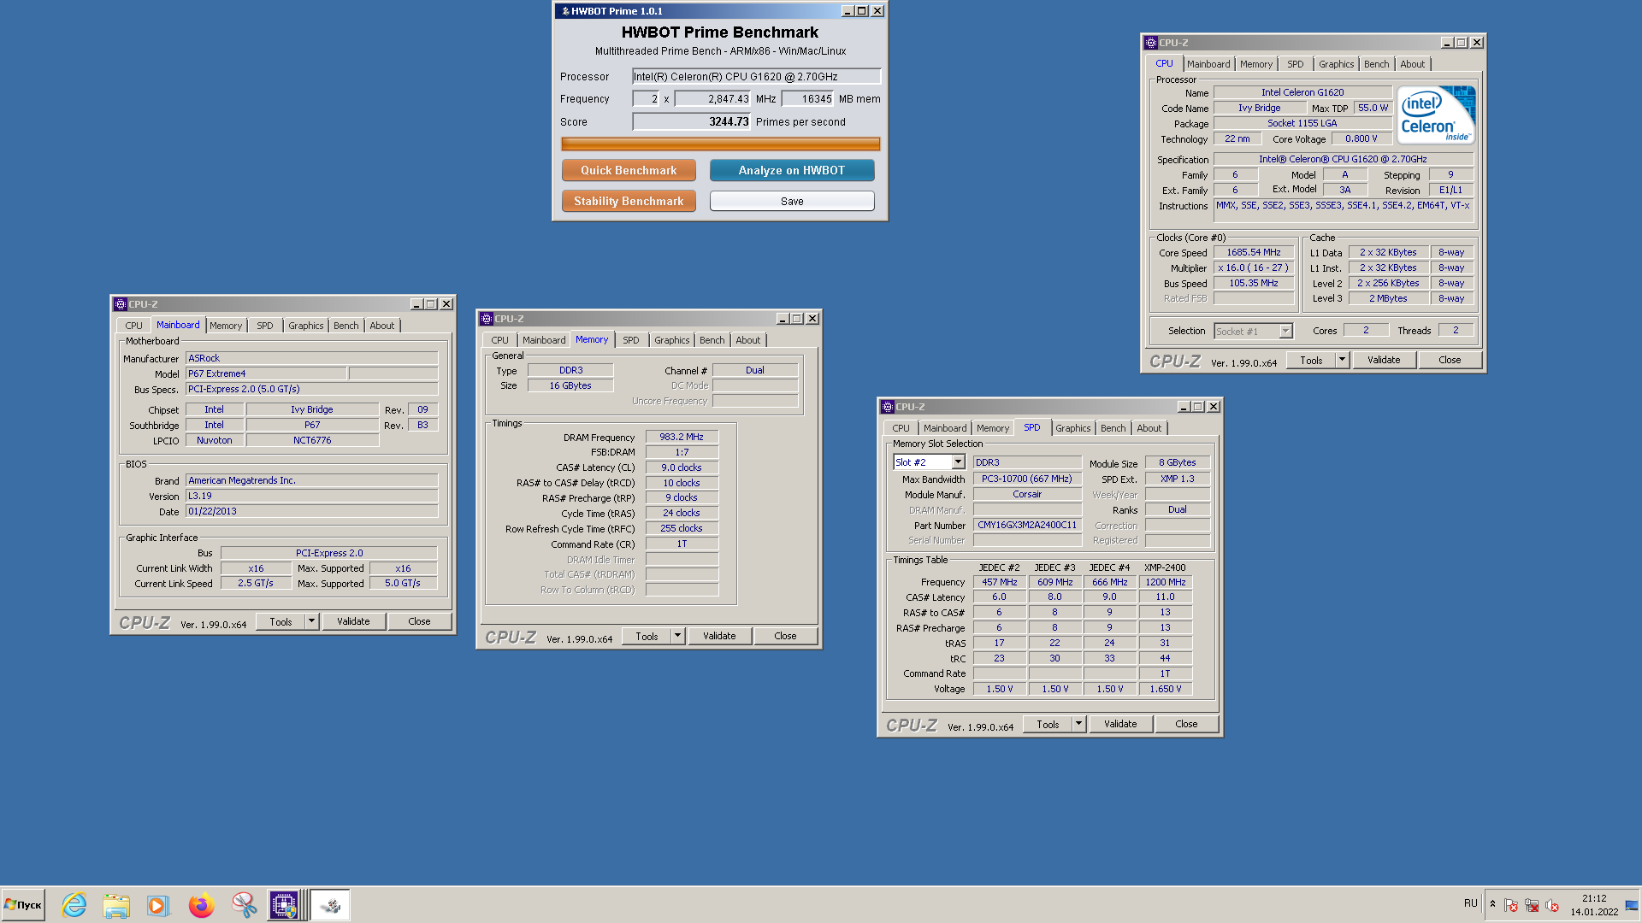Click the CPU-Z logo in the SPD window footer
The width and height of the screenshot is (1642, 923).
(x=912, y=726)
